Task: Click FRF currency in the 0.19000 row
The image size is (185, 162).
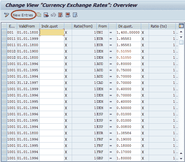Action: pos(102,139)
